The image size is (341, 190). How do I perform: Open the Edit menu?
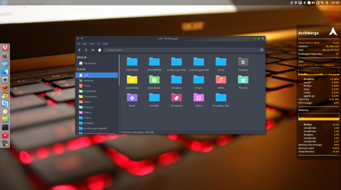pyautogui.click(x=85, y=44)
